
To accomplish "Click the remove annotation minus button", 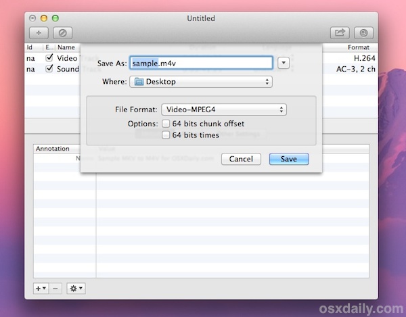I will (55, 289).
